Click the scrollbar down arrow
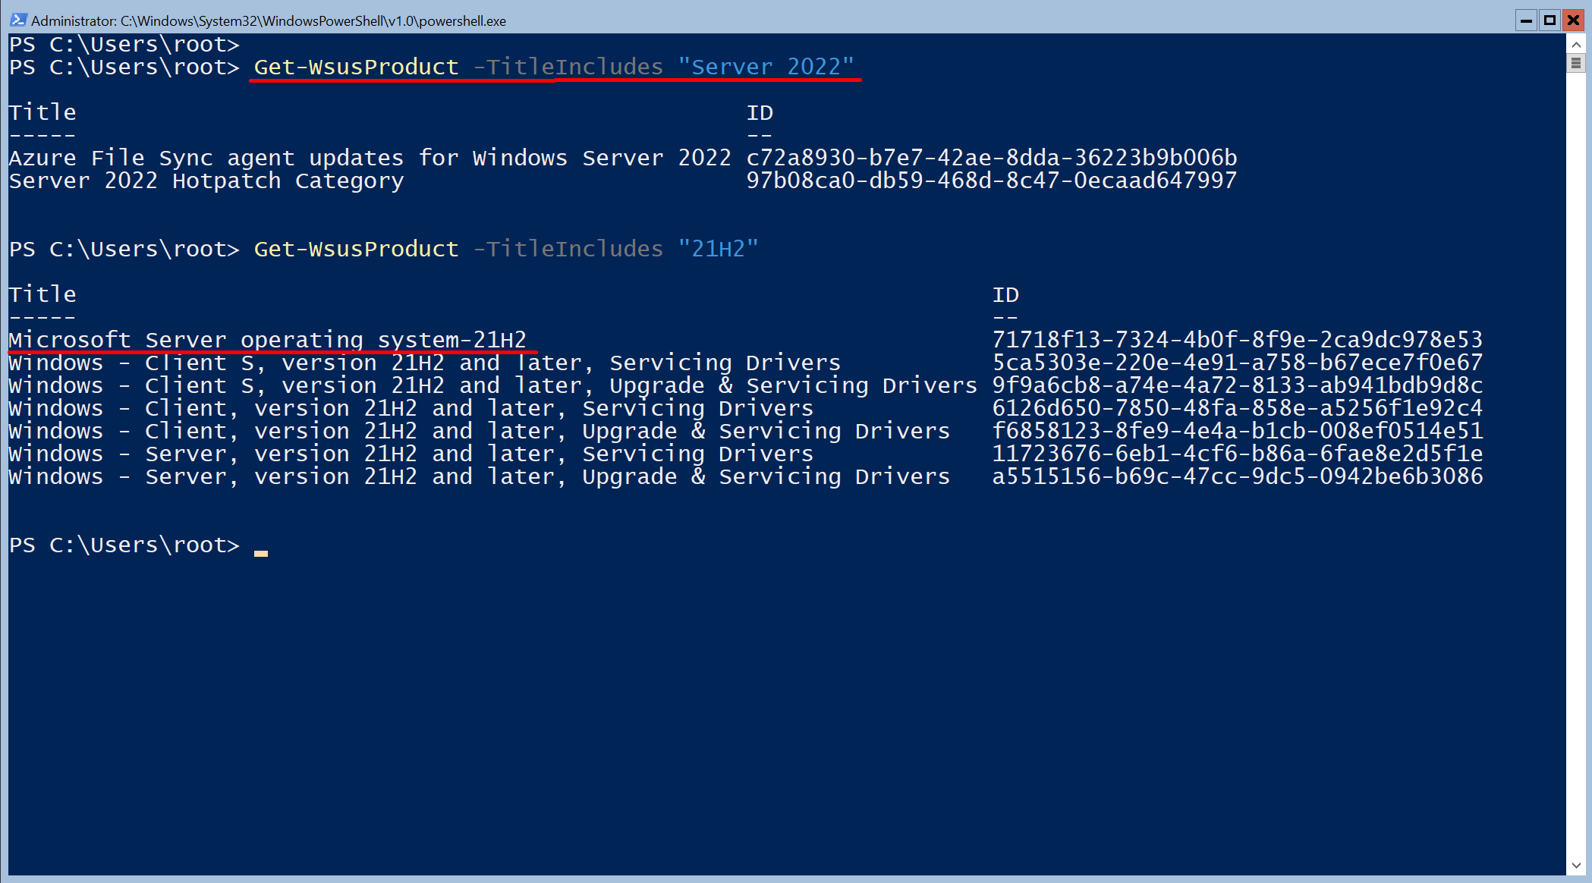 [1576, 865]
